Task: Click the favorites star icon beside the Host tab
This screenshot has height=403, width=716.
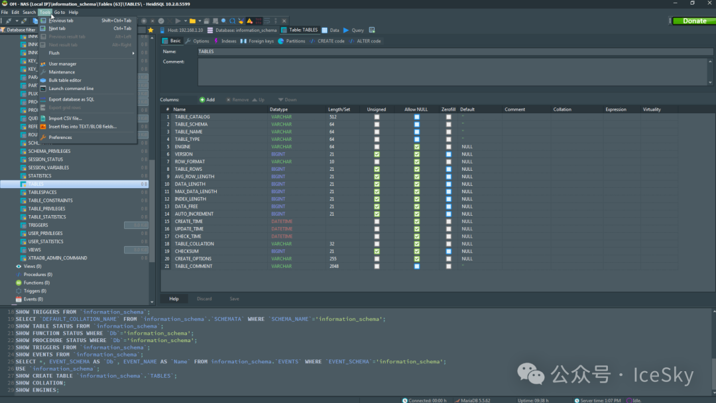Action: coord(150,30)
